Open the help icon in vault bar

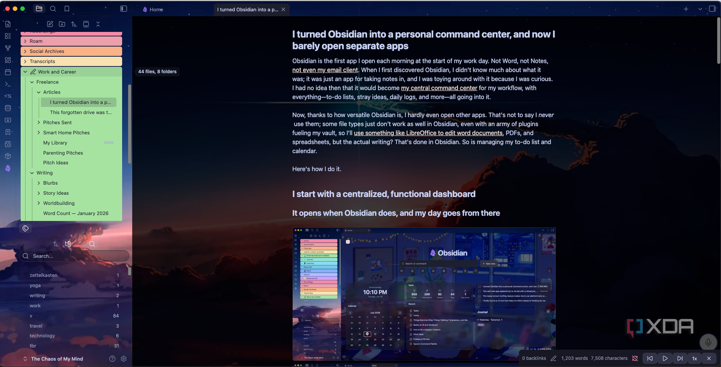tap(112, 359)
